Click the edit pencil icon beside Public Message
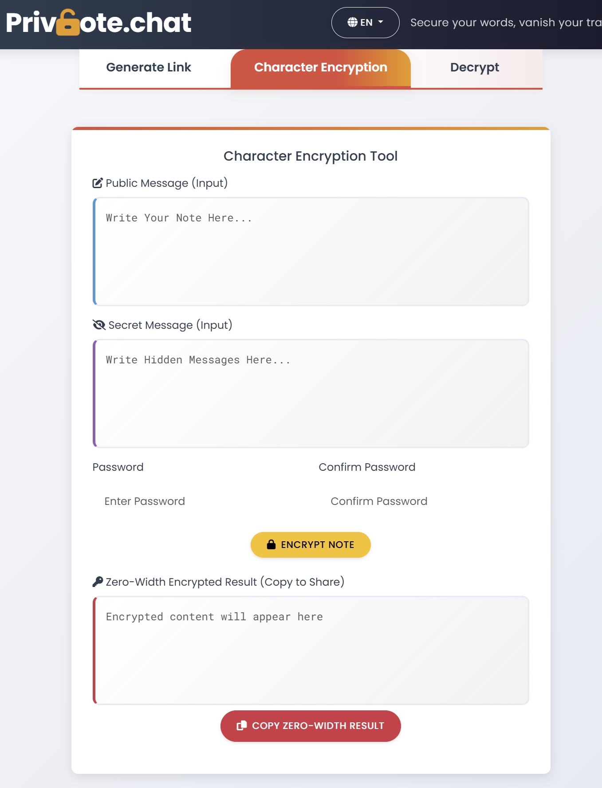Screen dimensions: 602x788 (x=98, y=183)
